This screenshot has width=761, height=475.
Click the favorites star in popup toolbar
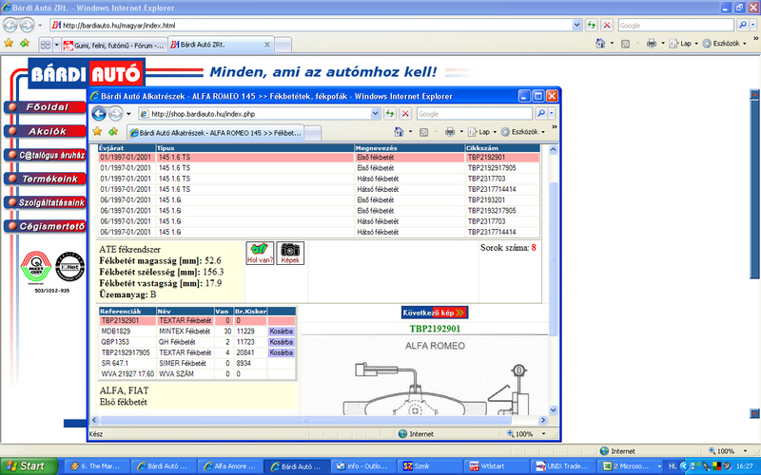pos(98,132)
